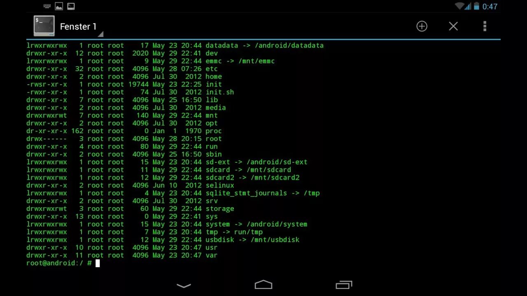The width and height of the screenshot is (527, 296).
Task: Click the root@android prompt line cursor
Action: pyautogui.click(x=98, y=263)
